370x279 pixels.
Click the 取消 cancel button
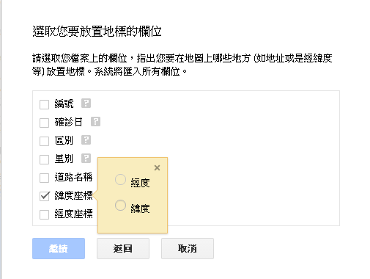click(188, 248)
